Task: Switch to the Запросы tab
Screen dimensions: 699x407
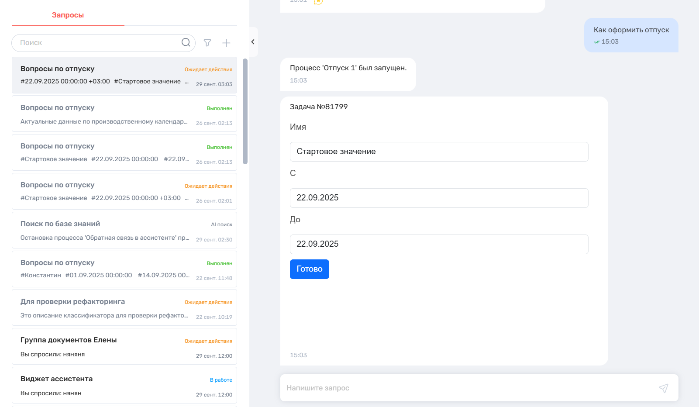Action: [x=68, y=15]
